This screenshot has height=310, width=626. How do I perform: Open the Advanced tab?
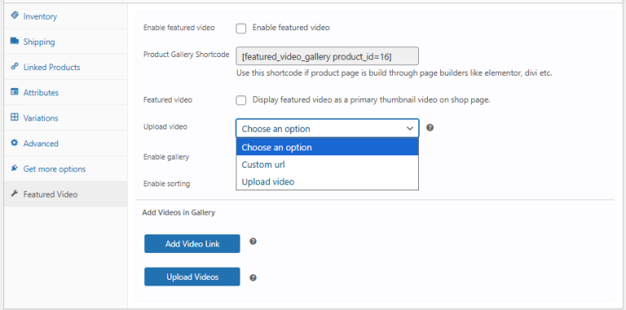coord(66,143)
